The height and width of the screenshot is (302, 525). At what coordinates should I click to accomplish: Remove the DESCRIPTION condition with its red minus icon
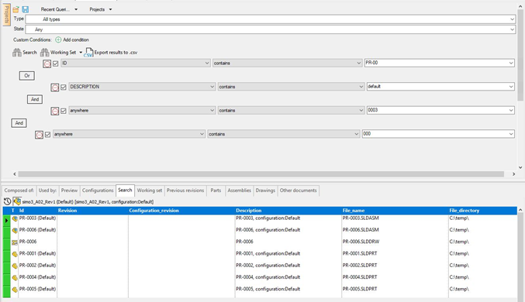point(54,88)
